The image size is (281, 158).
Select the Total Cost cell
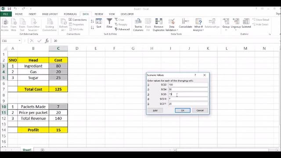33,89
